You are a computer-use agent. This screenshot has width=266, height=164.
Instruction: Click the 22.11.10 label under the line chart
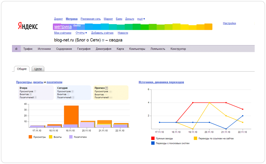tap(242, 132)
